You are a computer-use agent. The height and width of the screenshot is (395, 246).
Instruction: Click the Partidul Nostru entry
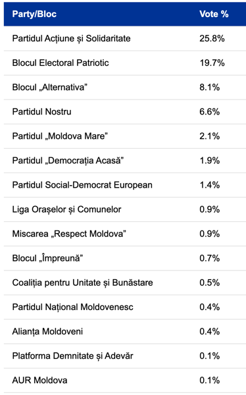click(42, 112)
